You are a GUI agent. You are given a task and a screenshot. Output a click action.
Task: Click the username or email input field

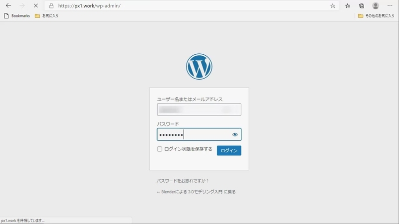click(199, 110)
